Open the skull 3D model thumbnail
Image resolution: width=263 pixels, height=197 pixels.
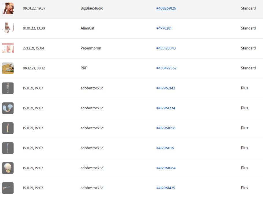8,168
